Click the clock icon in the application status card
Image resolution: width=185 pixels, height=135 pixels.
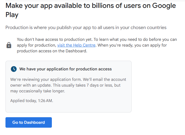[x=14, y=69]
